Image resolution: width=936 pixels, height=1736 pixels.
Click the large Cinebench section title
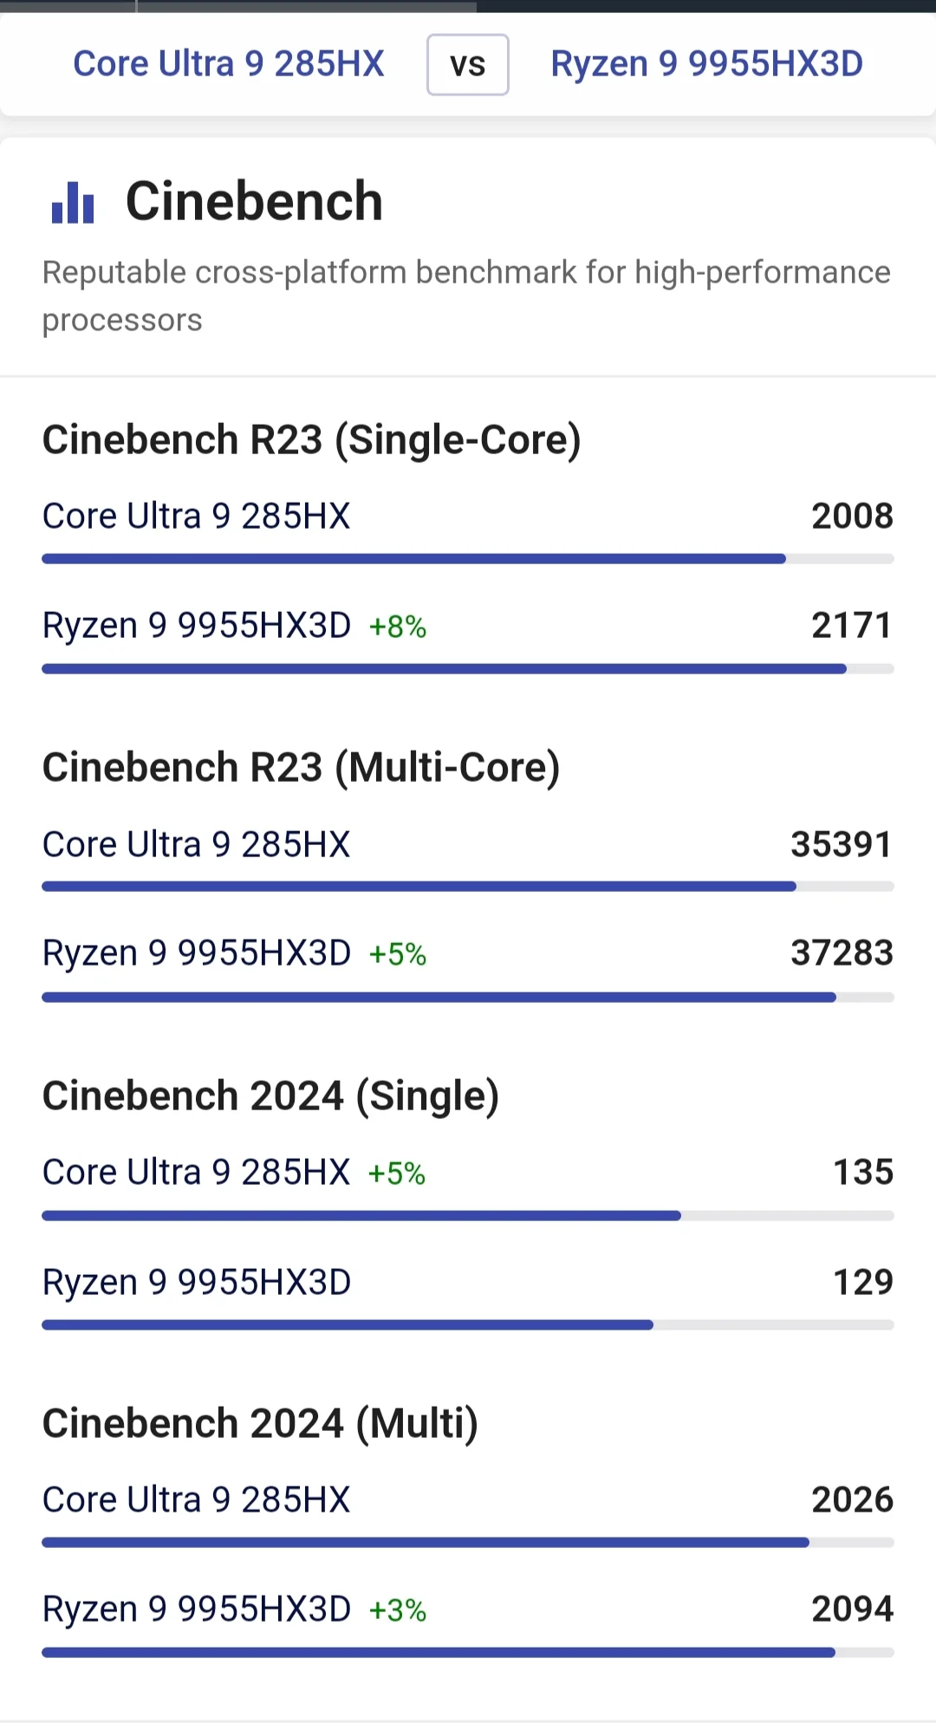tap(254, 201)
